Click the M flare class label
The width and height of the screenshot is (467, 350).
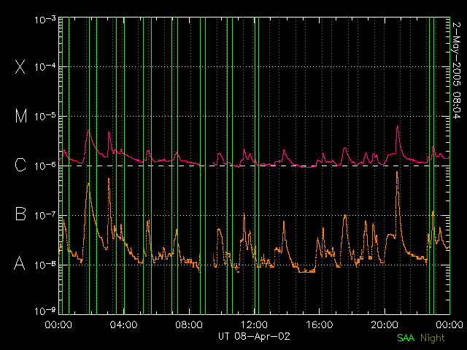[21, 116]
